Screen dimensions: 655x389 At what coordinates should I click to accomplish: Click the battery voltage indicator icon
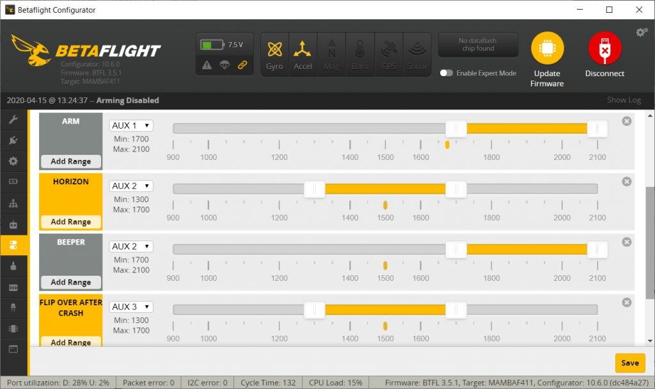click(212, 45)
